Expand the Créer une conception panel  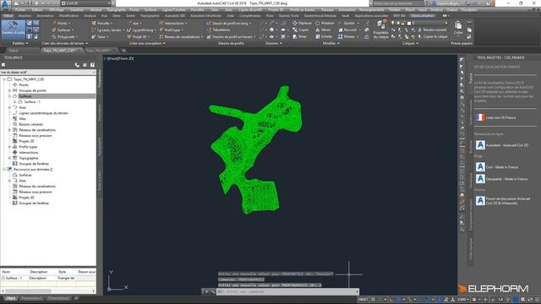tap(147, 43)
